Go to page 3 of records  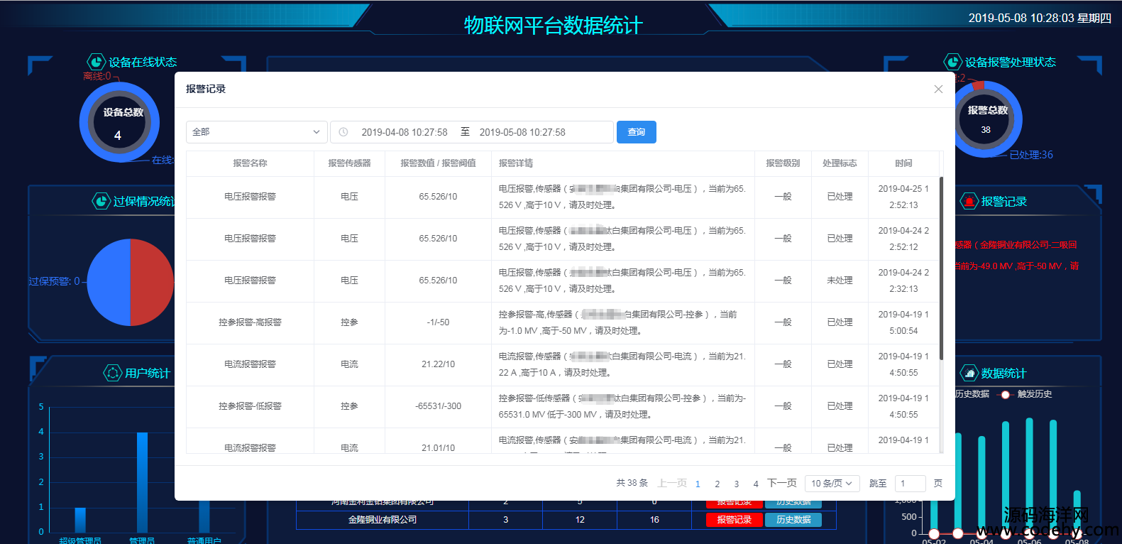(737, 484)
